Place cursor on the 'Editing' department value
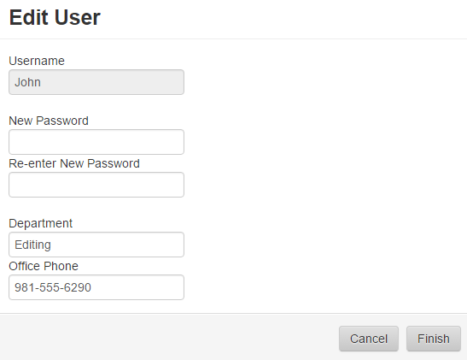 (x=32, y=245)
